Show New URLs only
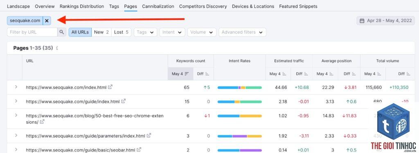Image resolution: width=419 pixels, height=153 pixels. [101, 32]
